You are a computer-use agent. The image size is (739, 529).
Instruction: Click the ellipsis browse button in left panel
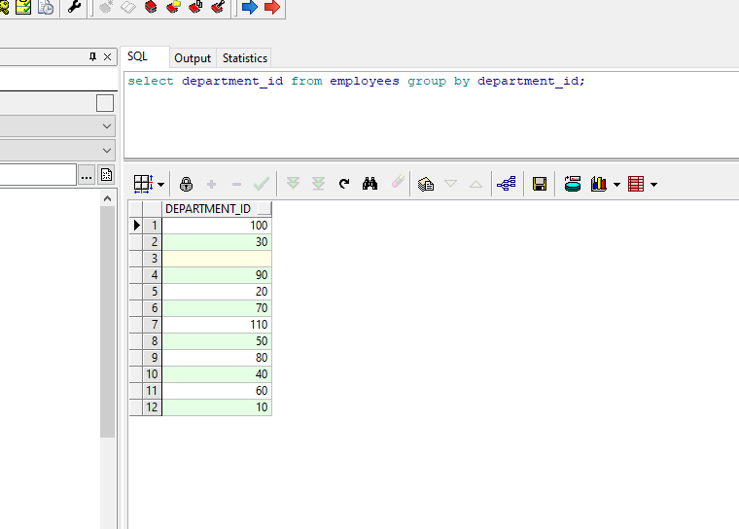[x=87, y=175]
